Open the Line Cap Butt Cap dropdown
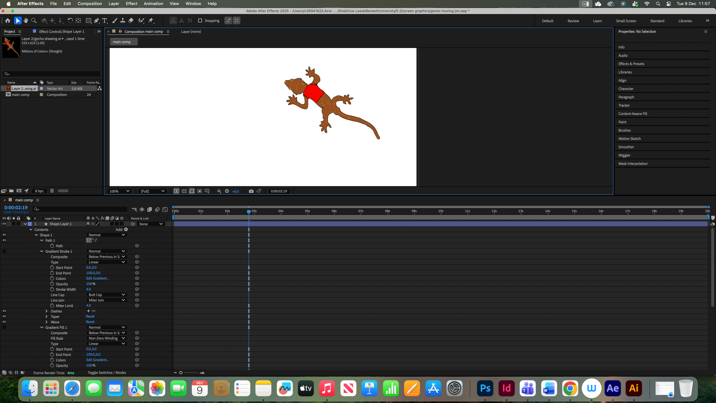The image size is (716, 403). (106, 295)
